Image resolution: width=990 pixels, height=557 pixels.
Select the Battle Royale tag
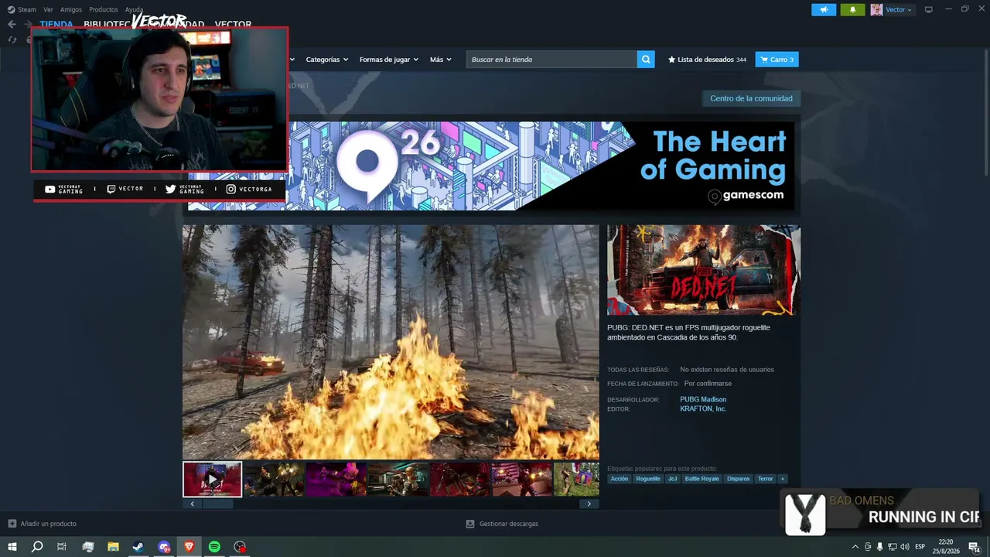pyautogui.click(x=702, y=479)
